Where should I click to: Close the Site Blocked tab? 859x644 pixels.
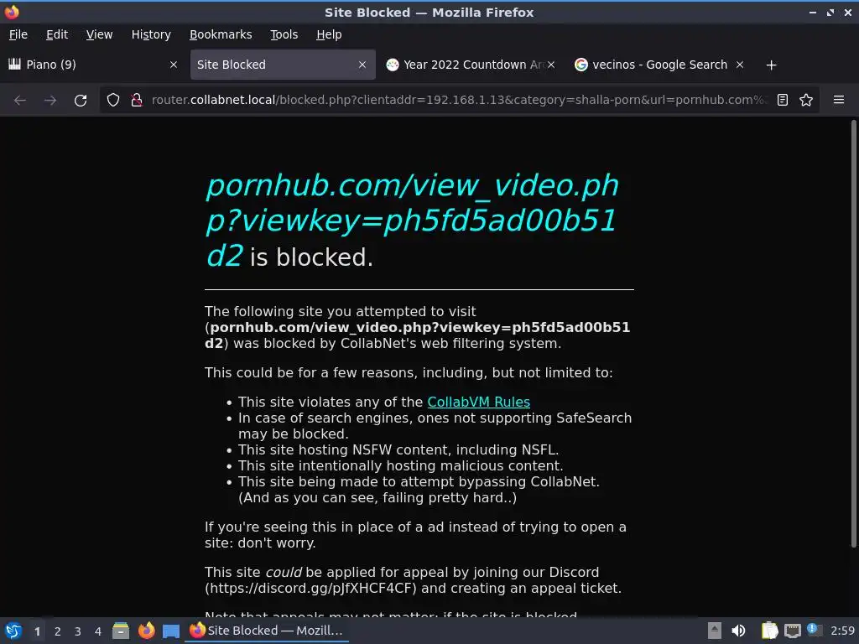pos(362,65)
